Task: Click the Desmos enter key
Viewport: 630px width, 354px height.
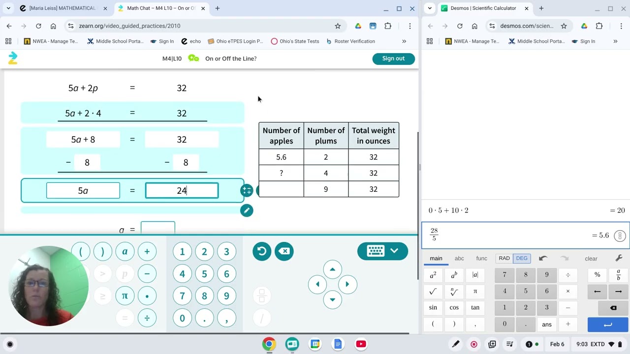Action: (x=608, y=324)
